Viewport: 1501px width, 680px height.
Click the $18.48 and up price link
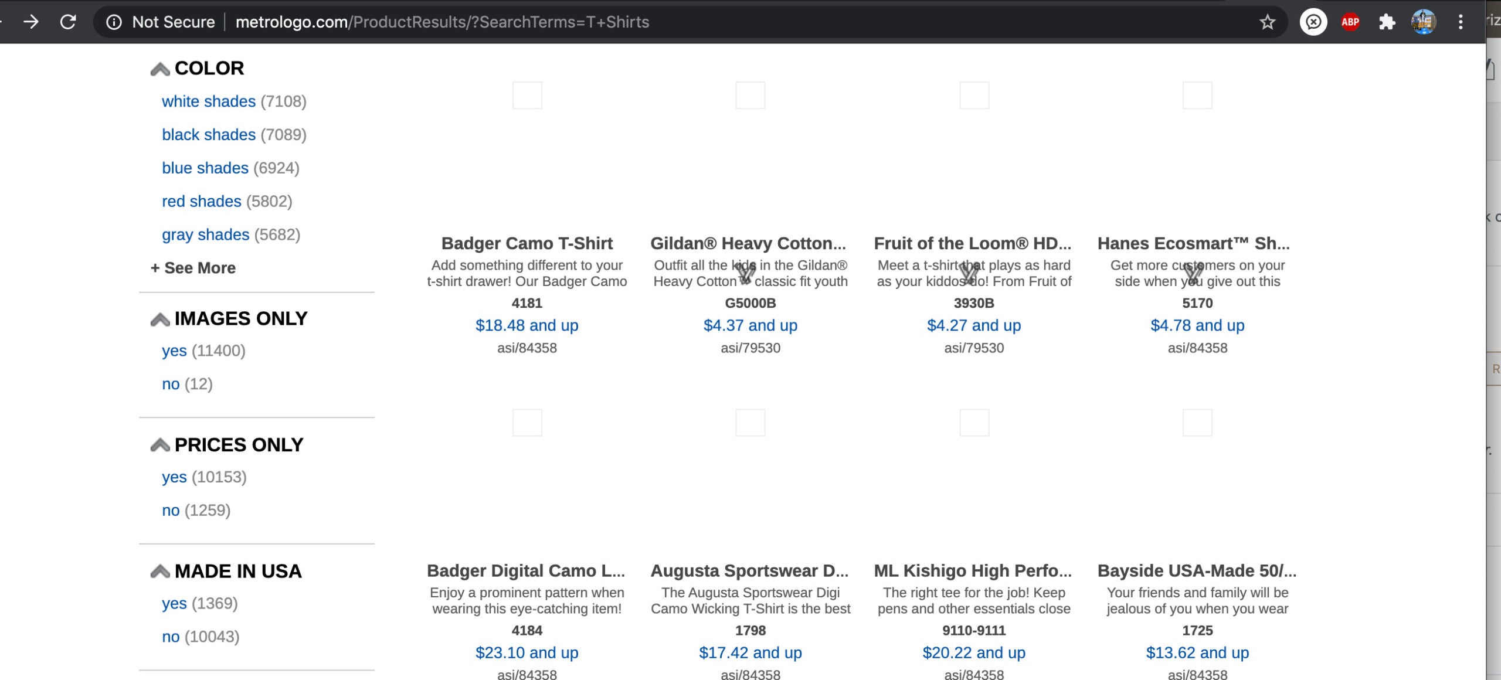click(x=527, y=325)
